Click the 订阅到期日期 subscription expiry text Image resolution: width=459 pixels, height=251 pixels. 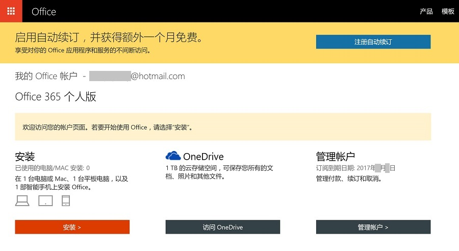coord(355,168)
